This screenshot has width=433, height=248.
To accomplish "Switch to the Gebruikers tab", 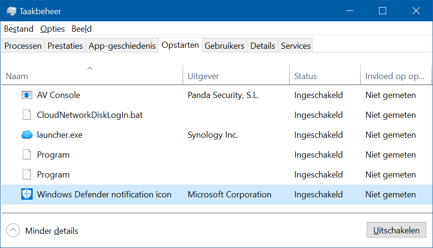I will (225, 46).
